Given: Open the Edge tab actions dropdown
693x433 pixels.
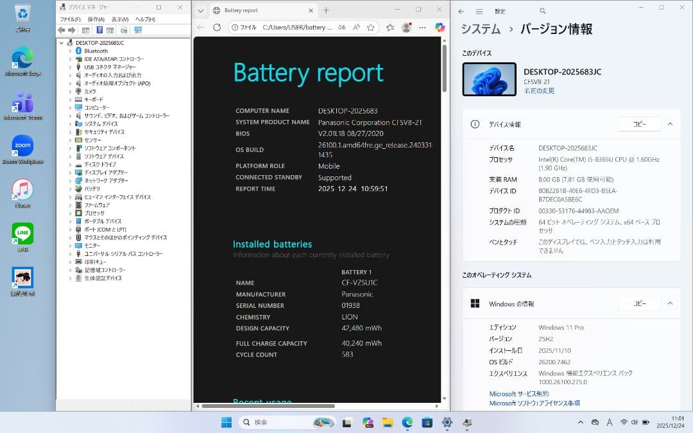Looking at the screenshot, I should coord(201,11).
